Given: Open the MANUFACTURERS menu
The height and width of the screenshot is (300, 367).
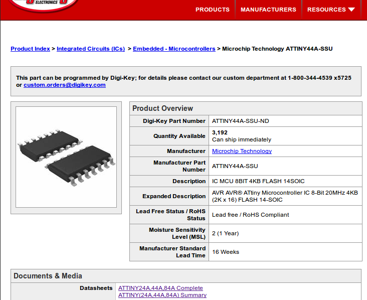Looking at the screenshot, I should pyautogui.click(x=268, y=10).
